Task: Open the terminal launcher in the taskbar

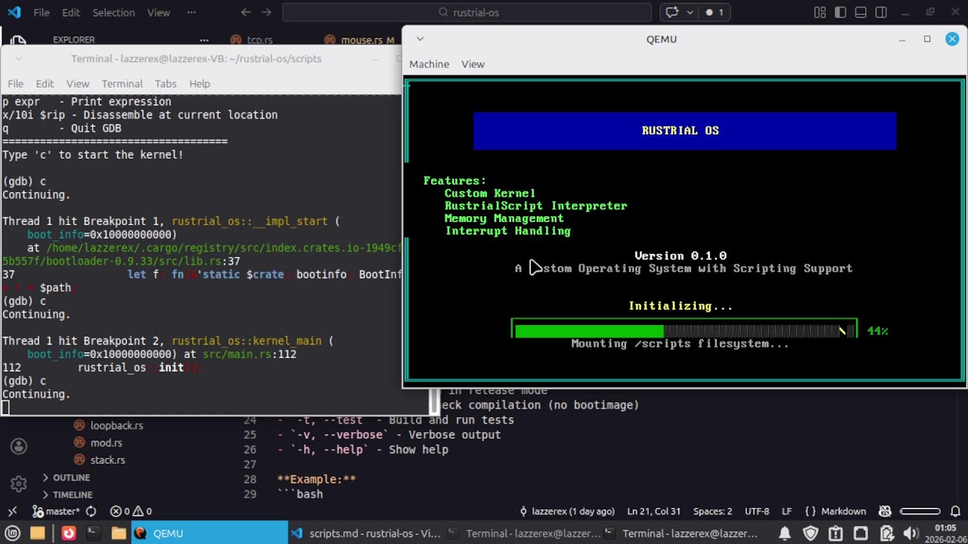Action: click(93, 533)
